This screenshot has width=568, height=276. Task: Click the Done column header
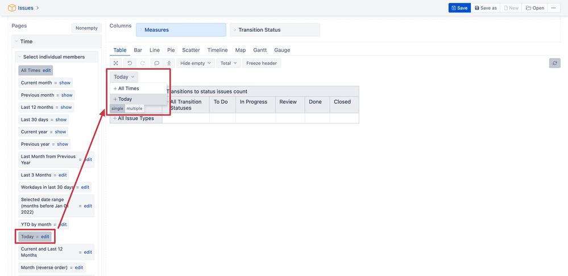coord(317,105)
